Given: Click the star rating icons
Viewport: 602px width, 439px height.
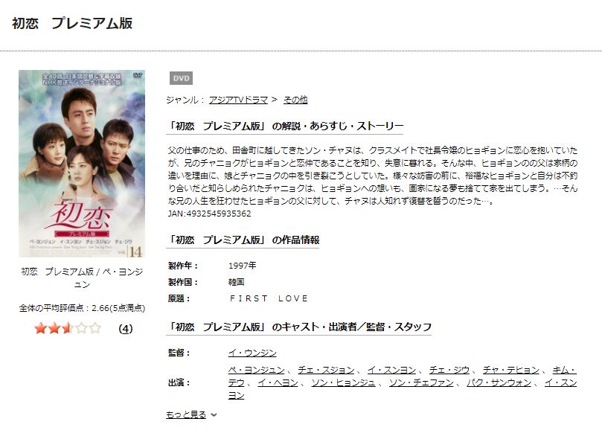Looking at the screenshot, I should point(68,328).
